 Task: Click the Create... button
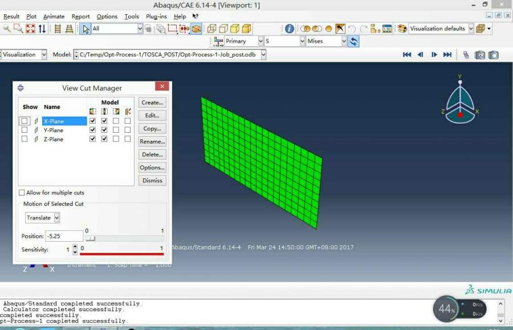(x=152, y=103)
